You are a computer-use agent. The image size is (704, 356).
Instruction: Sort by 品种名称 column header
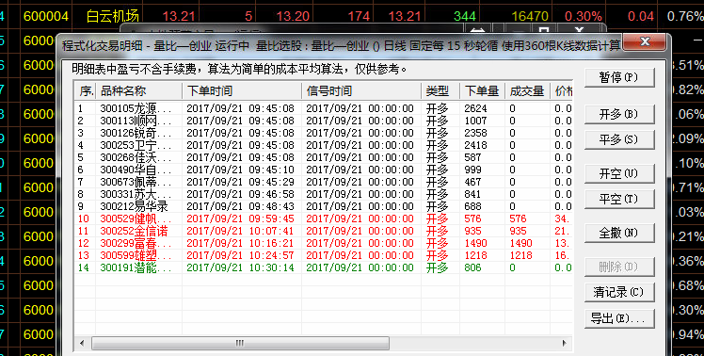pyautogui.click(x=138, y=91)
